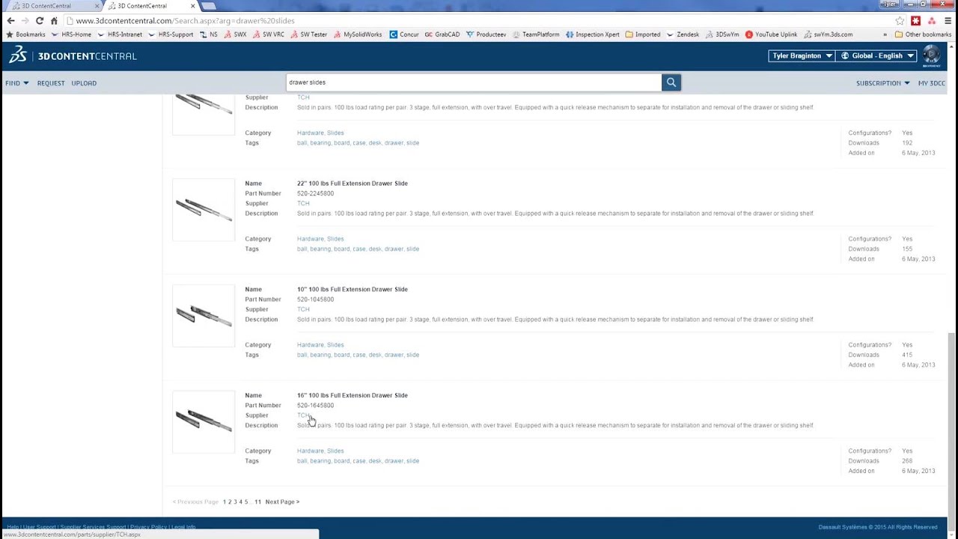Viewport: 958px width, 539px height.
Task: Open the Inspection Xpert bookmark
Action: (x=593, y=34)
